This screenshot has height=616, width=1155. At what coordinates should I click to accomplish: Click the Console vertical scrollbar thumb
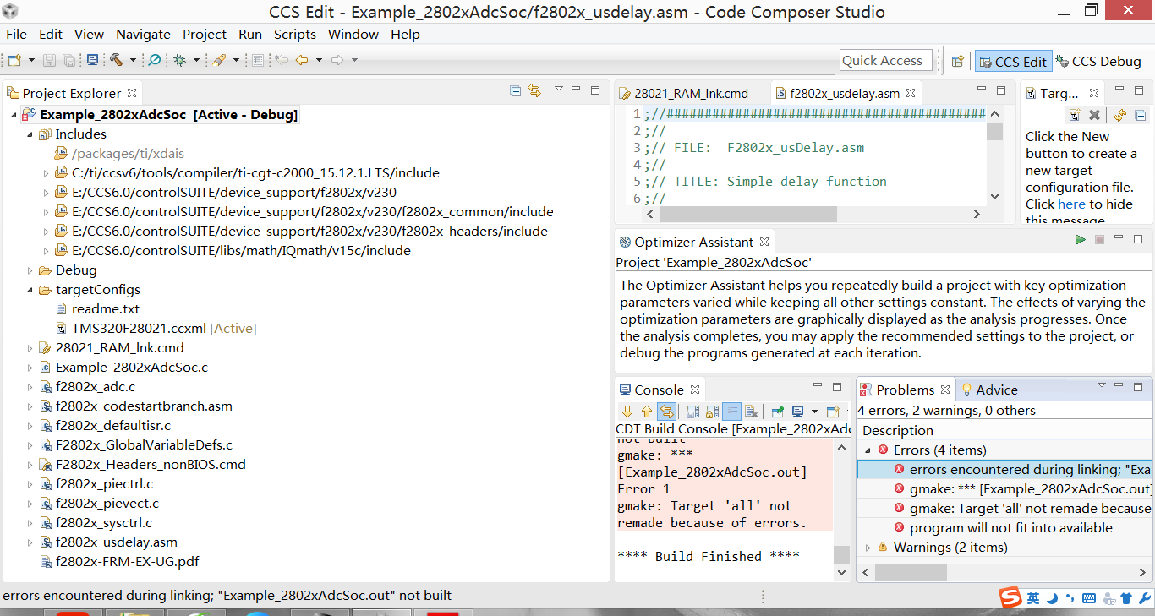pyautogui.click(x=841, y=554)
